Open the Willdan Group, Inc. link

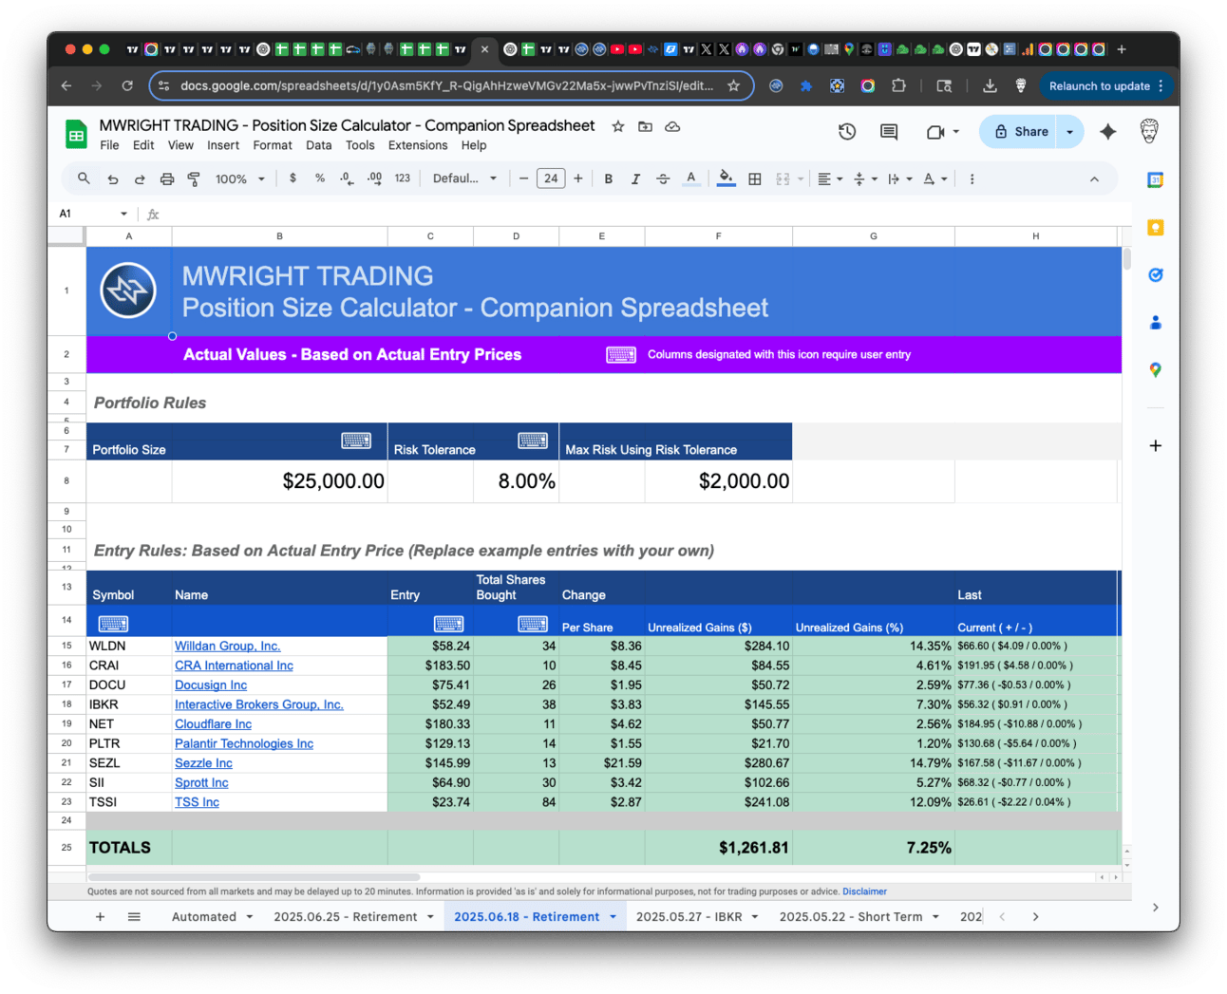(x=228, y=646)
